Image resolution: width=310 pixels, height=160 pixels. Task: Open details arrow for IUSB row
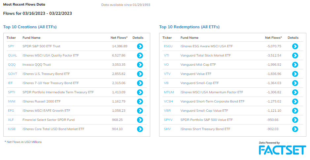(x=140, y=129)
